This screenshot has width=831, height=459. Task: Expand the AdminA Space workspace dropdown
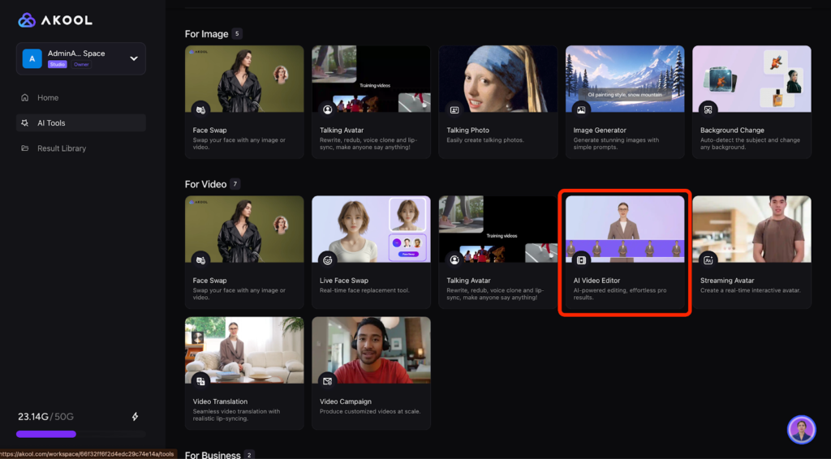(133, 58)
